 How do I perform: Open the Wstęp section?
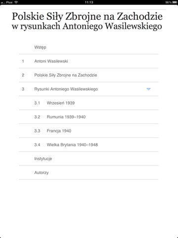pyautogui.click(x=89, y=47)
